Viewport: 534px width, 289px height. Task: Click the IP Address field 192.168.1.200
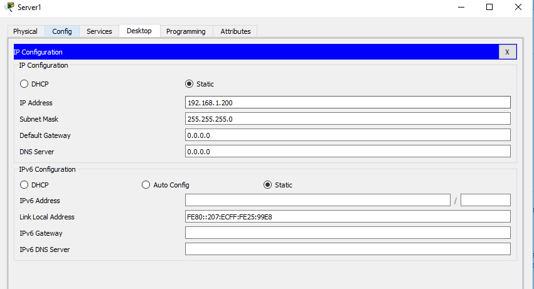348,102
